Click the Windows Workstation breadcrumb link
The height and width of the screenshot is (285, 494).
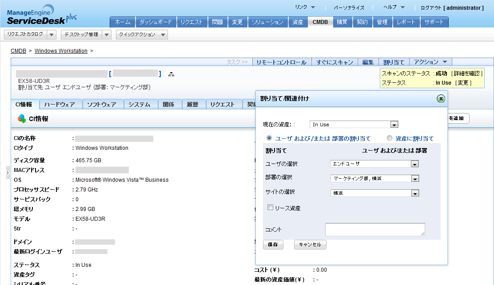coord(61,51)
